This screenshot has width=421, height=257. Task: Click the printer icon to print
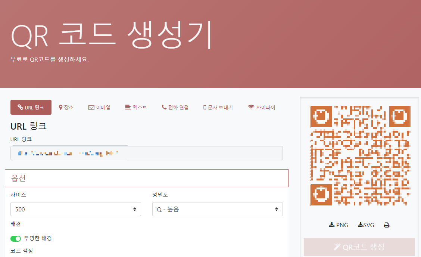point(387,225)
